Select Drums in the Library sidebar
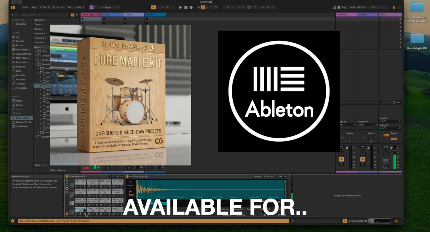430x232 pixels. pyautogui.click(x=19, y=45)
